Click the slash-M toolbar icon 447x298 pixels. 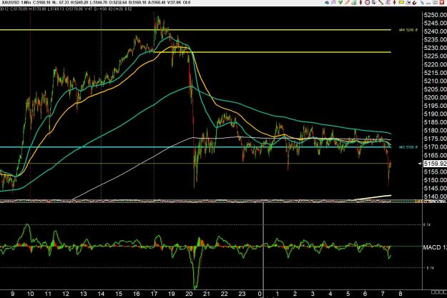408,3
